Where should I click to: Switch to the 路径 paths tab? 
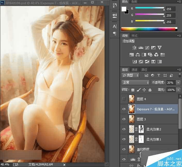pos(144,70)
